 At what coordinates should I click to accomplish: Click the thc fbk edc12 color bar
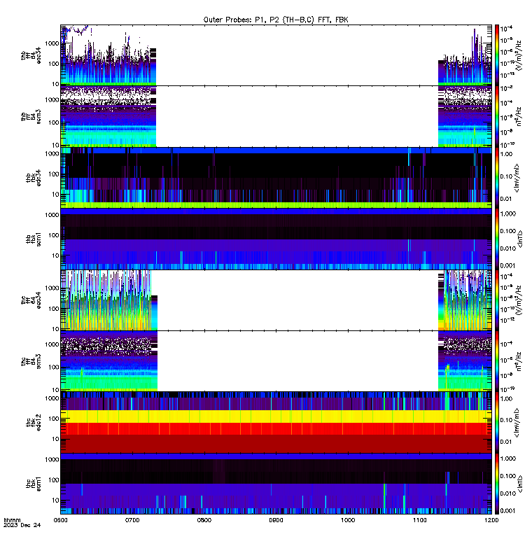[497, 423]
